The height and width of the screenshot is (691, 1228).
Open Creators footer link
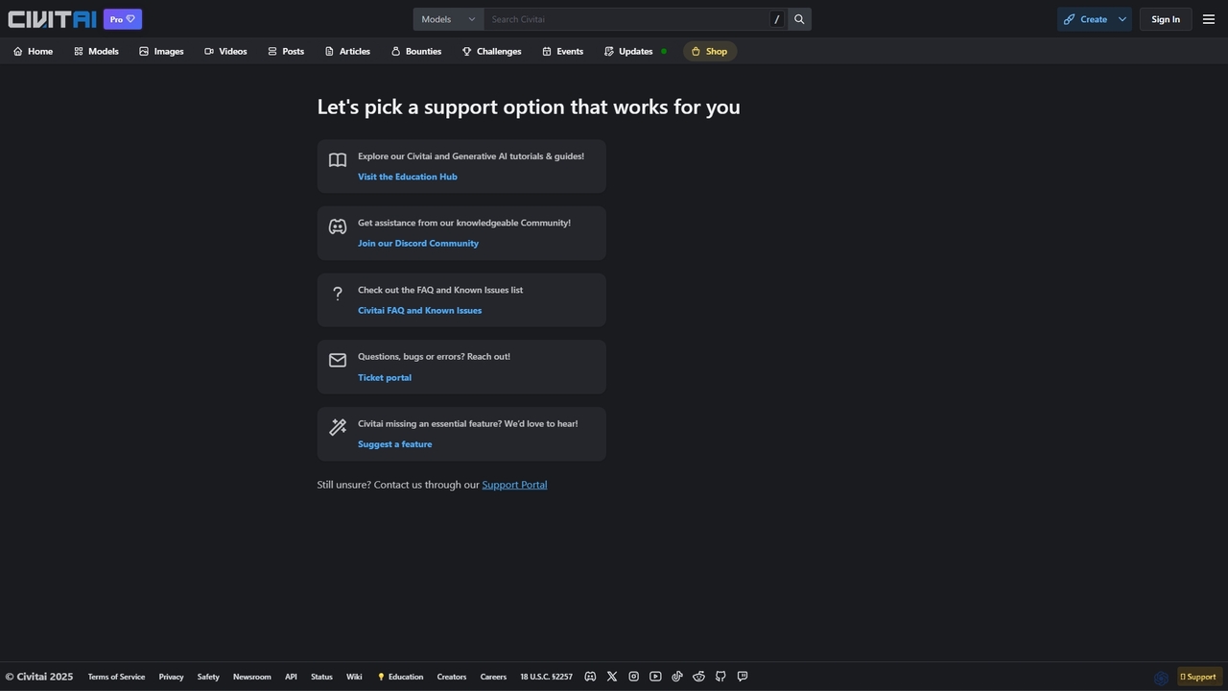coord(452,677)
